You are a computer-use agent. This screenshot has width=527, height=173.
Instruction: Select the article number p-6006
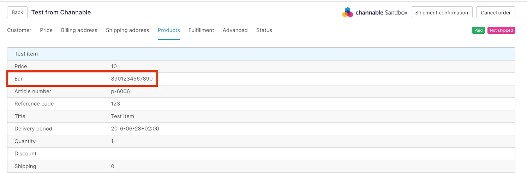120,91
